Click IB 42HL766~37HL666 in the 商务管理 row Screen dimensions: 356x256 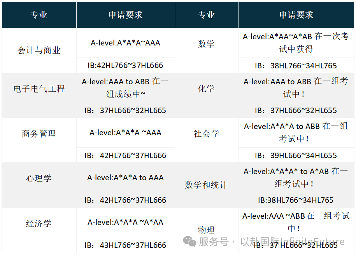[x=126, y=155]
